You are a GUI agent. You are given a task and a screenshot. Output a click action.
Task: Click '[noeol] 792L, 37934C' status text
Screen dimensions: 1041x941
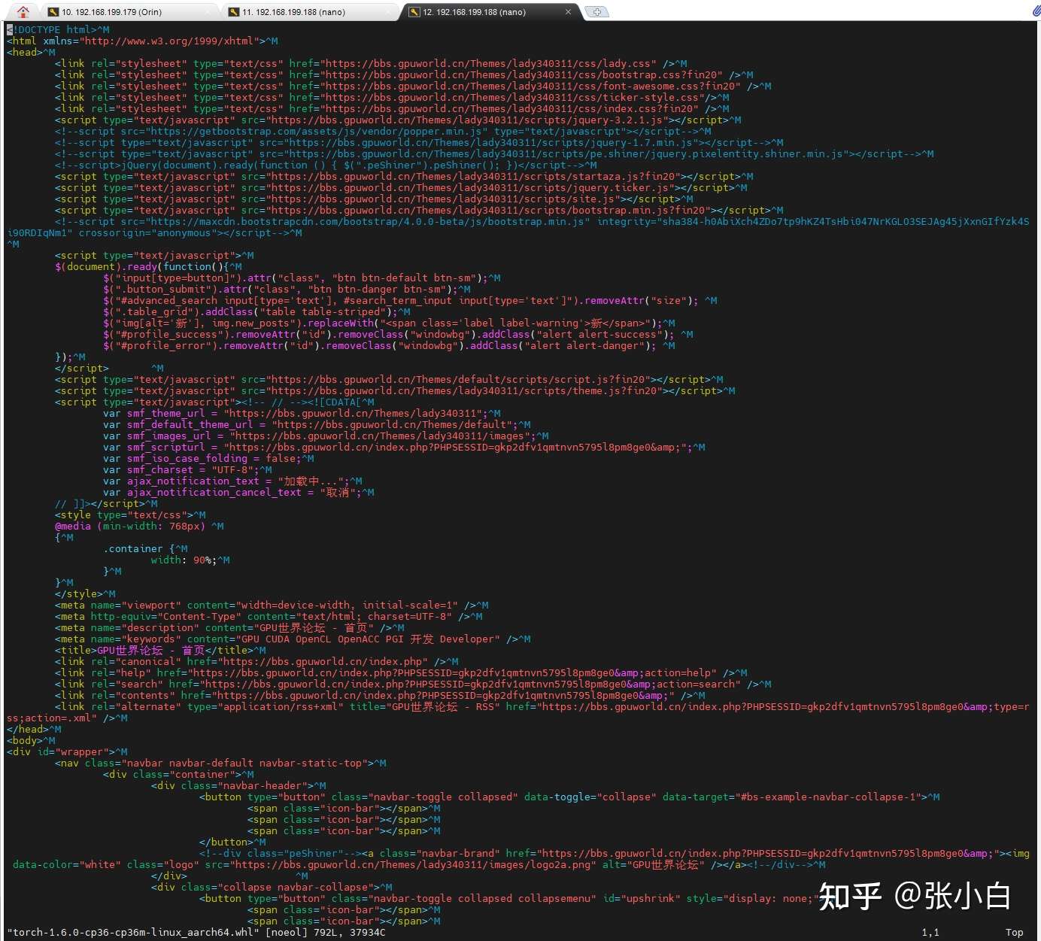326,932
